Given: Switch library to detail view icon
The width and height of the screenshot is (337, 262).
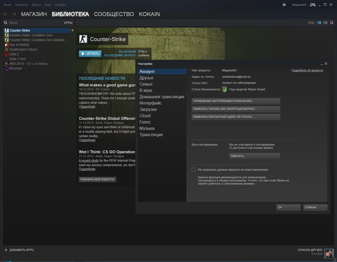Looking at the screenshot, I should tap(319, 23).
